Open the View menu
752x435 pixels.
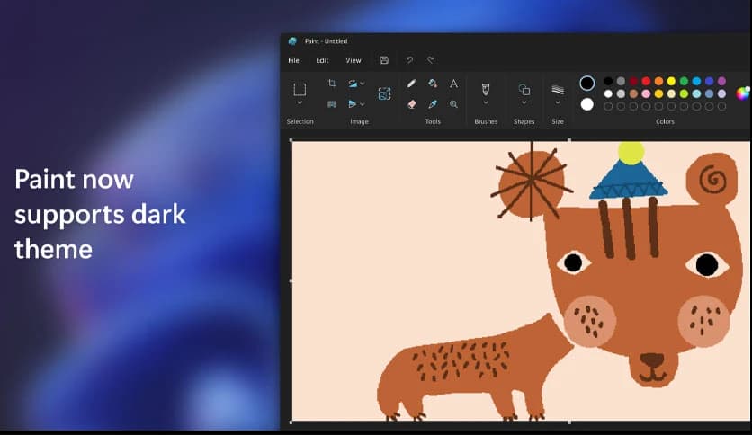coord(354,60)
